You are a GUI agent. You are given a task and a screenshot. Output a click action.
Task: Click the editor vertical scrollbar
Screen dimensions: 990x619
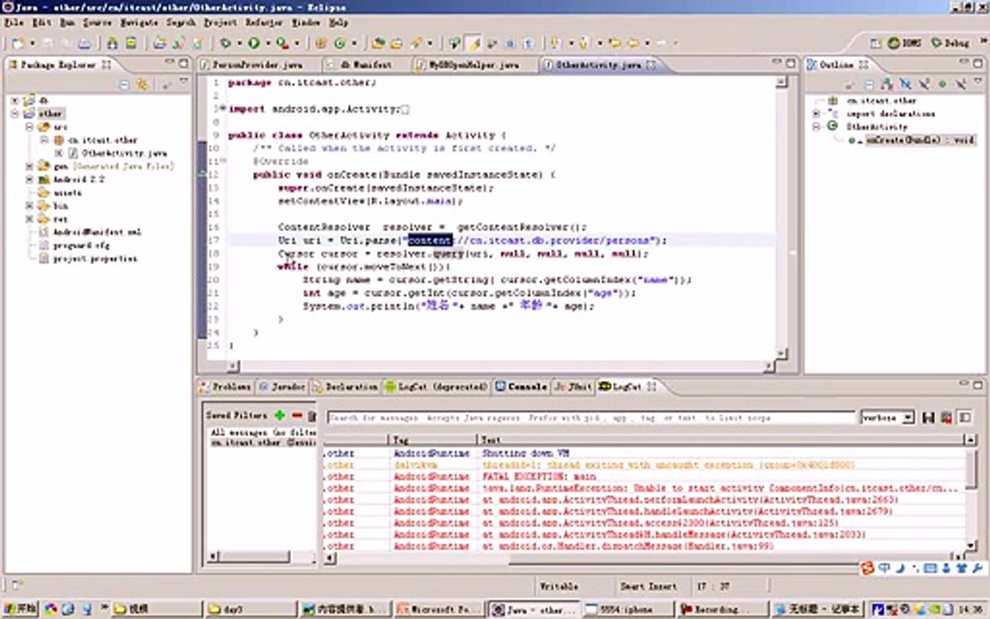[x=782, y=218]
